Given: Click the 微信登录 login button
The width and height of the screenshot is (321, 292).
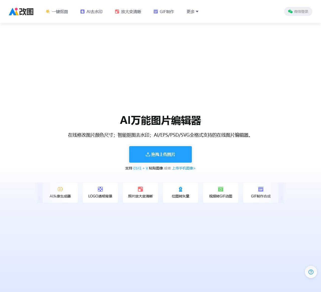Looking at the screenshot, I should click(x=298, y=12).
